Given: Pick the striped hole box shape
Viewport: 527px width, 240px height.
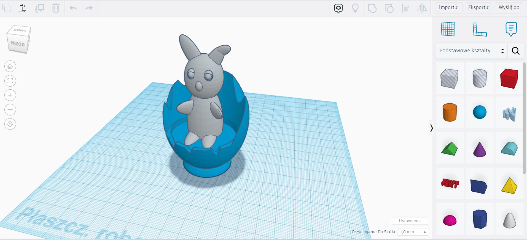Looking at the screenshot, I should [x=450, y=78].
